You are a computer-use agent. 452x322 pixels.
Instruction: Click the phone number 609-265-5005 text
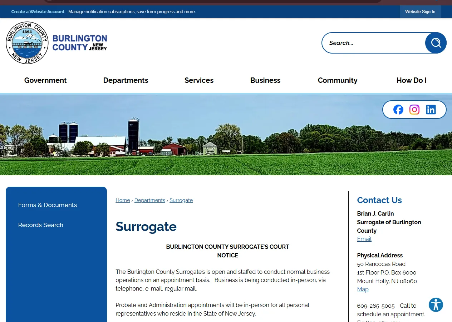click(x=376, y=306)
